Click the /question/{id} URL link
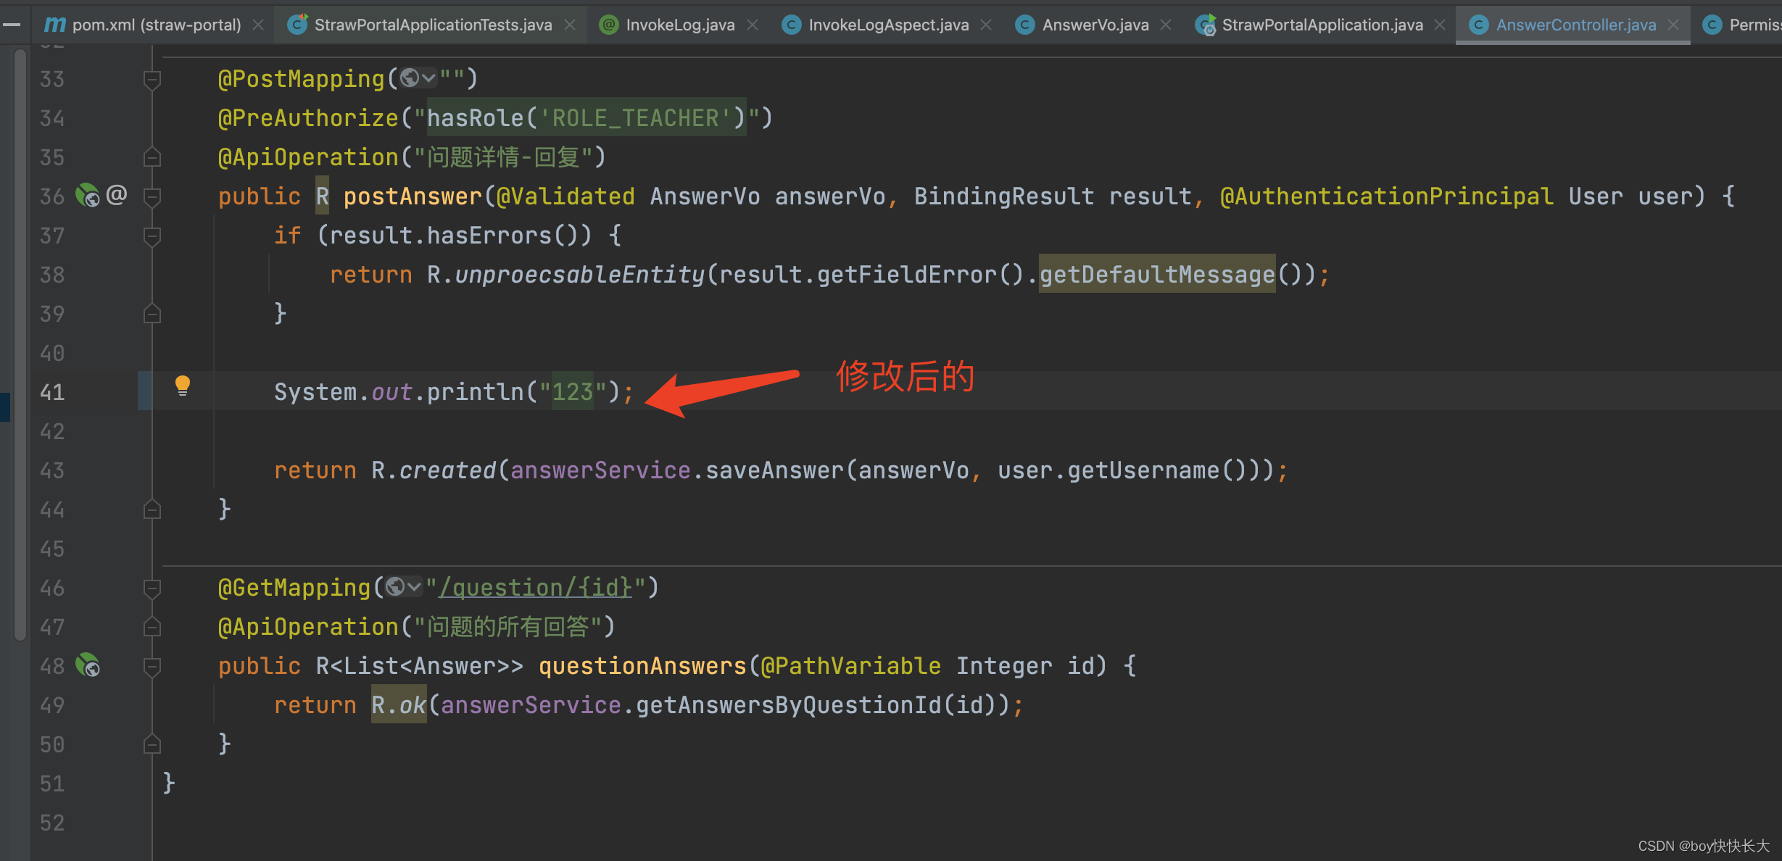The image size is (1782, 861). [x=536, y=587]
